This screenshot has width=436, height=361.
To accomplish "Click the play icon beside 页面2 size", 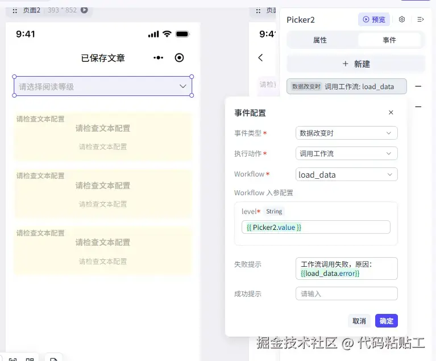I will 84,10.
